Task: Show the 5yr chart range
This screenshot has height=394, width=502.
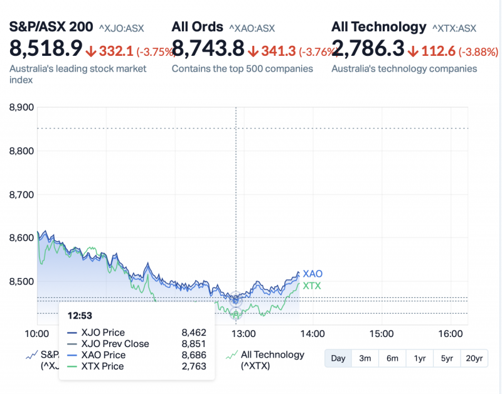Action: [447, 358]
